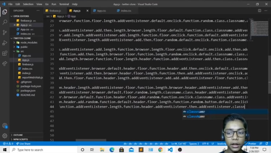Open the feedback icon in status bar
271x153 pixels.
(x=261, y=144)
